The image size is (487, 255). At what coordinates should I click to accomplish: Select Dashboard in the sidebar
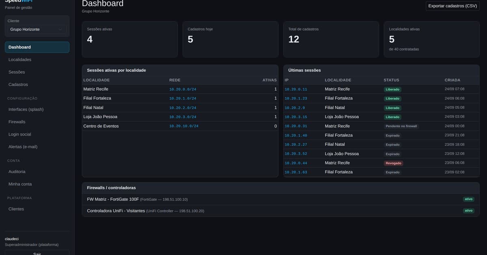tap(37, 47)
